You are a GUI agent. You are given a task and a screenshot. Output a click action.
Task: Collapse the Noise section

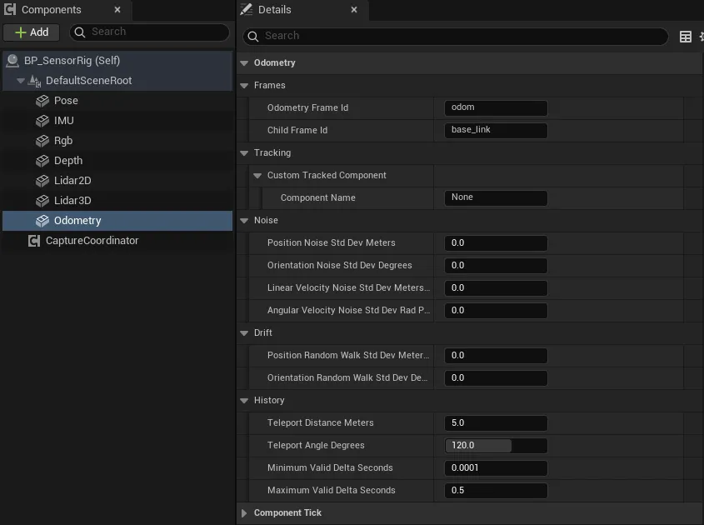pos(244,221)
